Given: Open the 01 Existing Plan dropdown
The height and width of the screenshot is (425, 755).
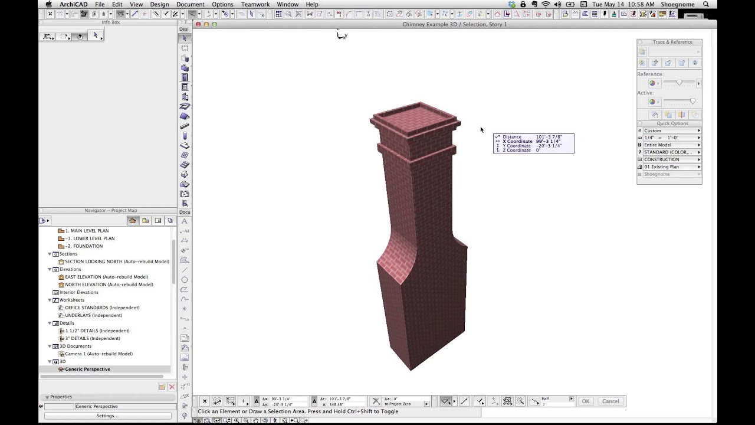Looking at the screenshot, I should [672, 167].
